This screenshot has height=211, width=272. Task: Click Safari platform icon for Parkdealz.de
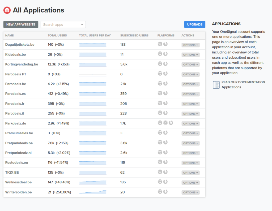click(x=165, y=123)
